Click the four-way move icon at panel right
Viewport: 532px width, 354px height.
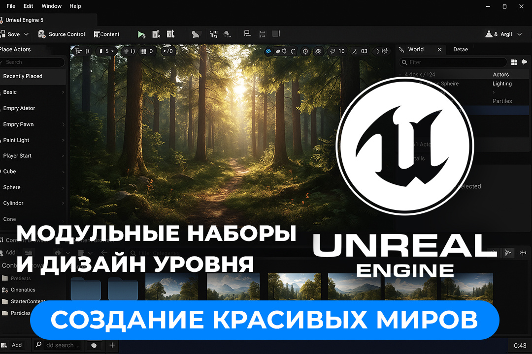point(523,253)
